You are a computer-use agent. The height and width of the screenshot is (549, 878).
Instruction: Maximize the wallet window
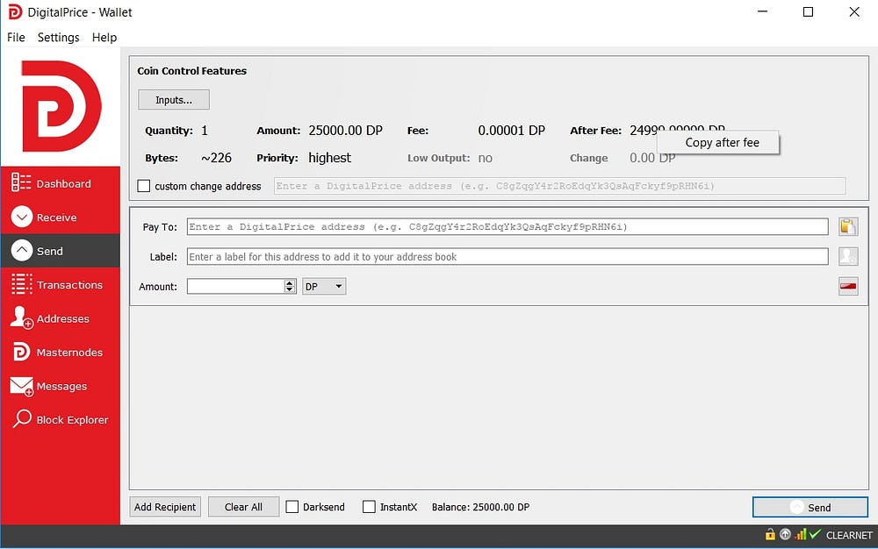coord(808,11)
